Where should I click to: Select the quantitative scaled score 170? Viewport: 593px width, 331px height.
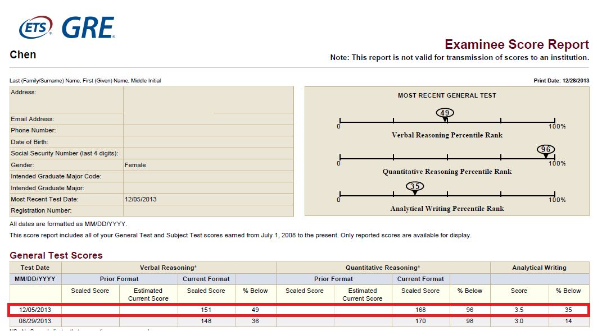click(x=420, y=321)
